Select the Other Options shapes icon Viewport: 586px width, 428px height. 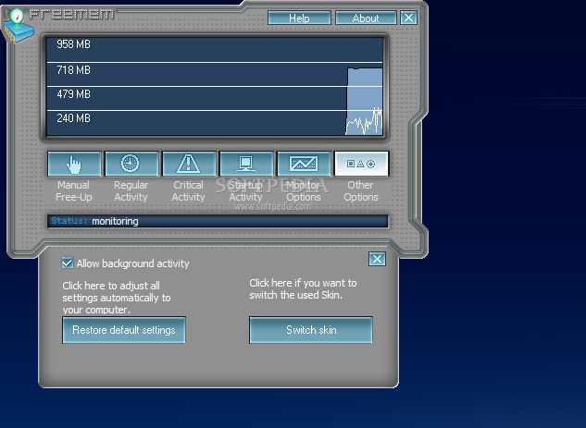pyautogui.click(x=361, y=164)
